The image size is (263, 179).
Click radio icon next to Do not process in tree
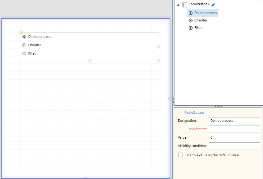pyautogui.click(x=191, y=13)
